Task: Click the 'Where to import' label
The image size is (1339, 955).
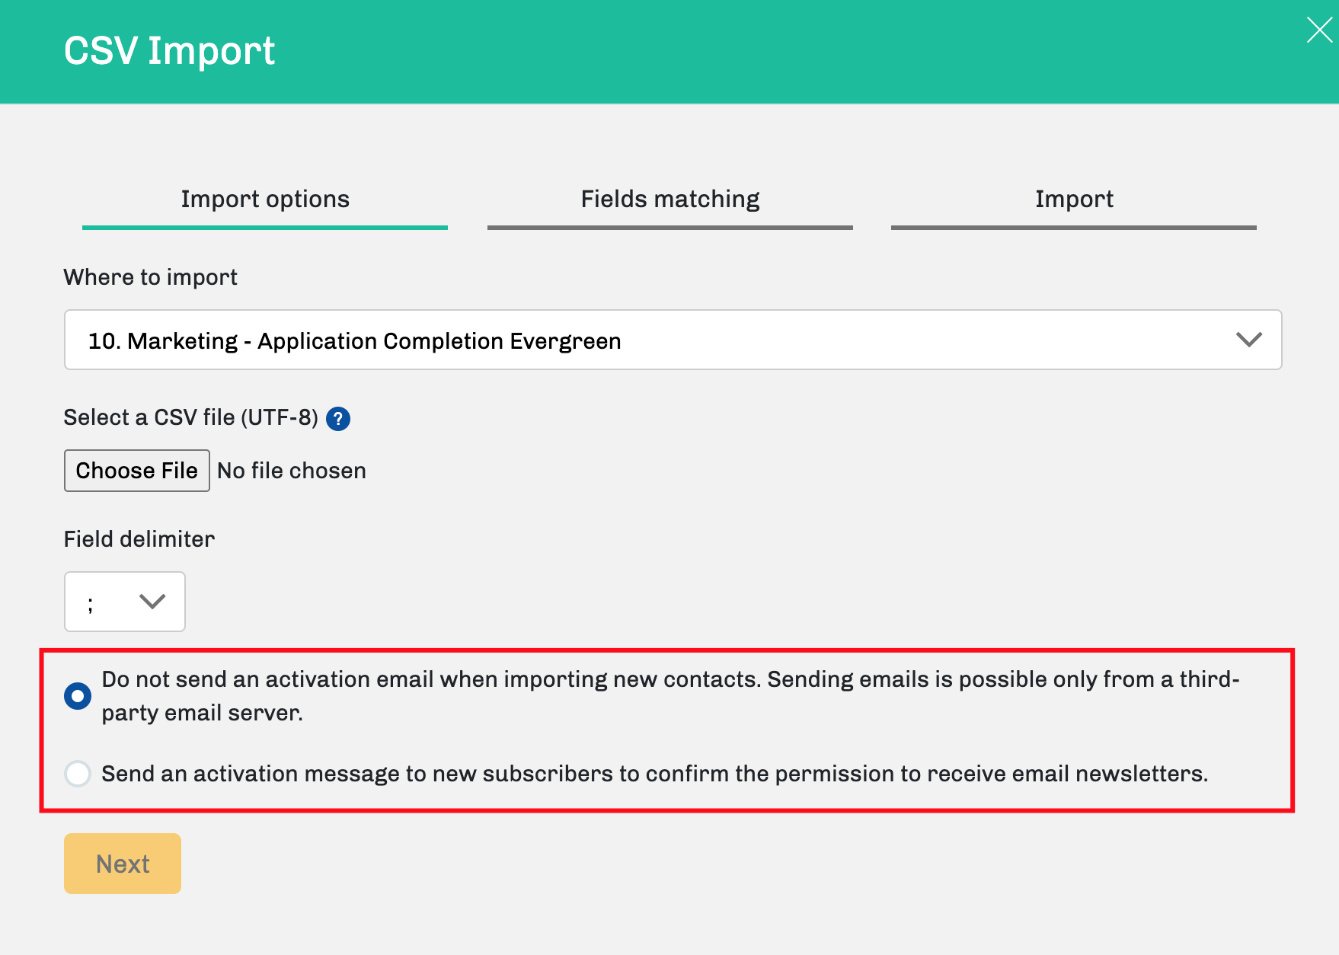Action: tap(151, 277)
